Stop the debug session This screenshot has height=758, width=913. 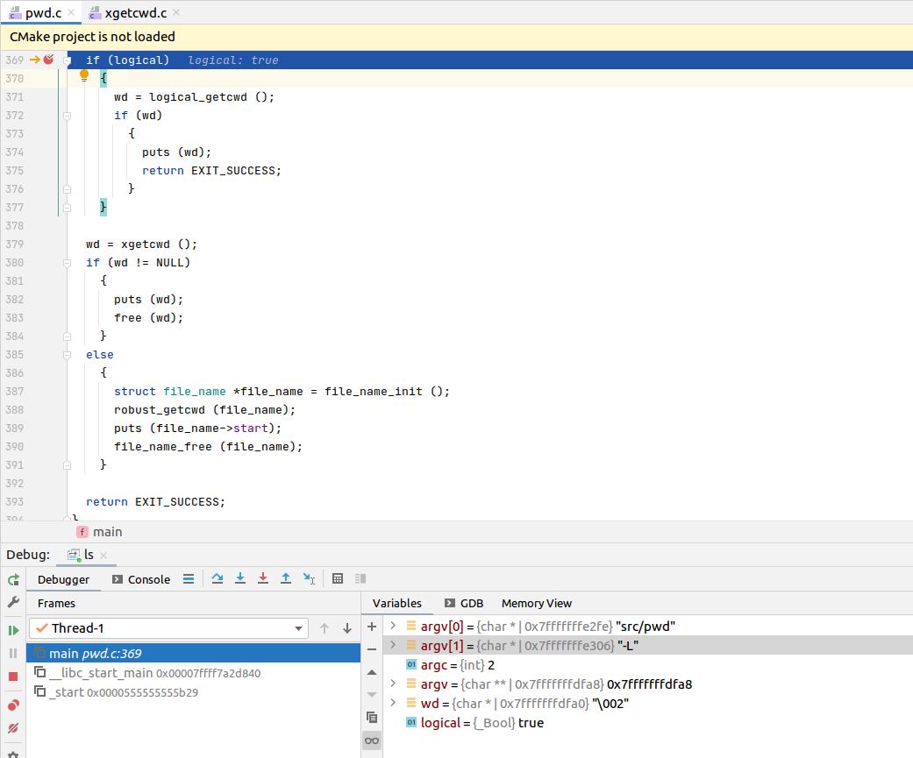point(13,677)
